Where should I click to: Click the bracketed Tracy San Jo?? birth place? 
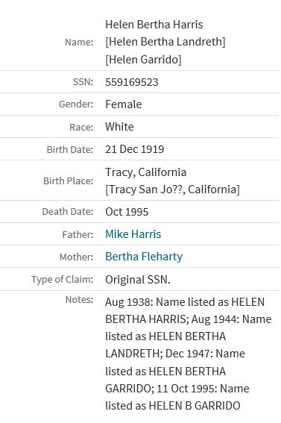pos(172,189)
